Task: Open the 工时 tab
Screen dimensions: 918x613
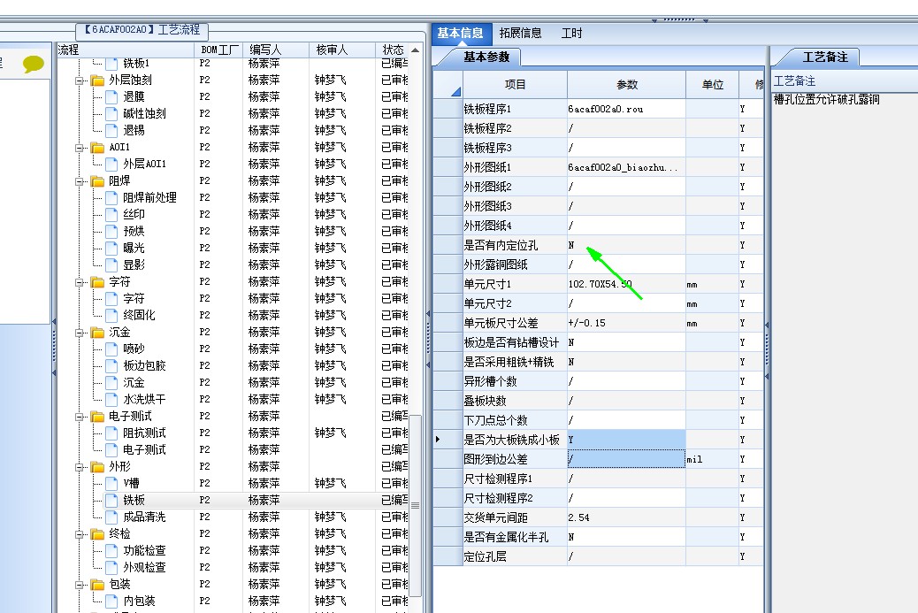Action: click(571, 34)
